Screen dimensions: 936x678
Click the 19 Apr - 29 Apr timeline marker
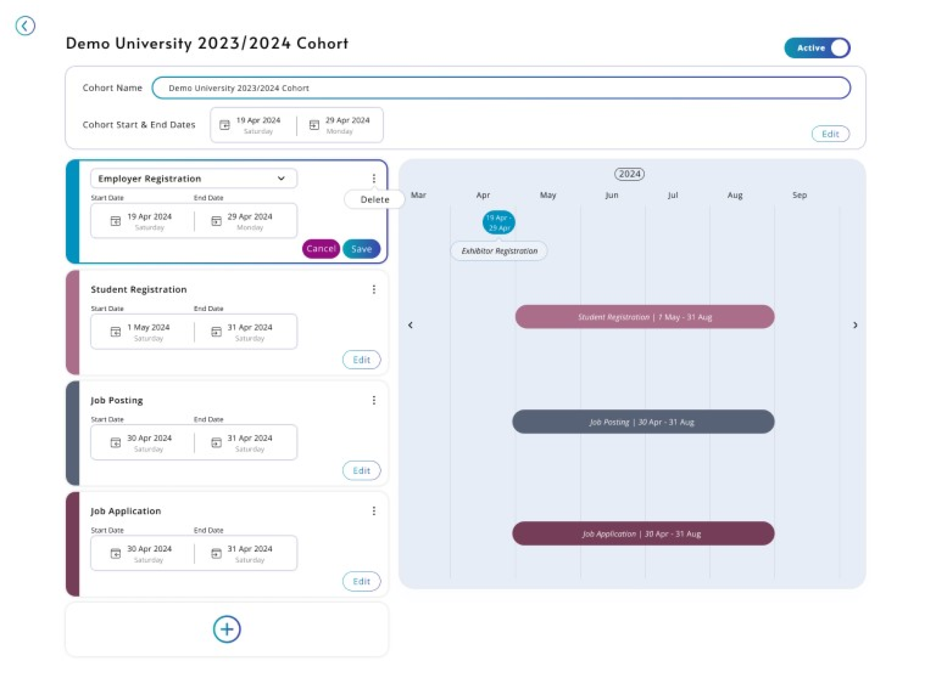[499, 223]
